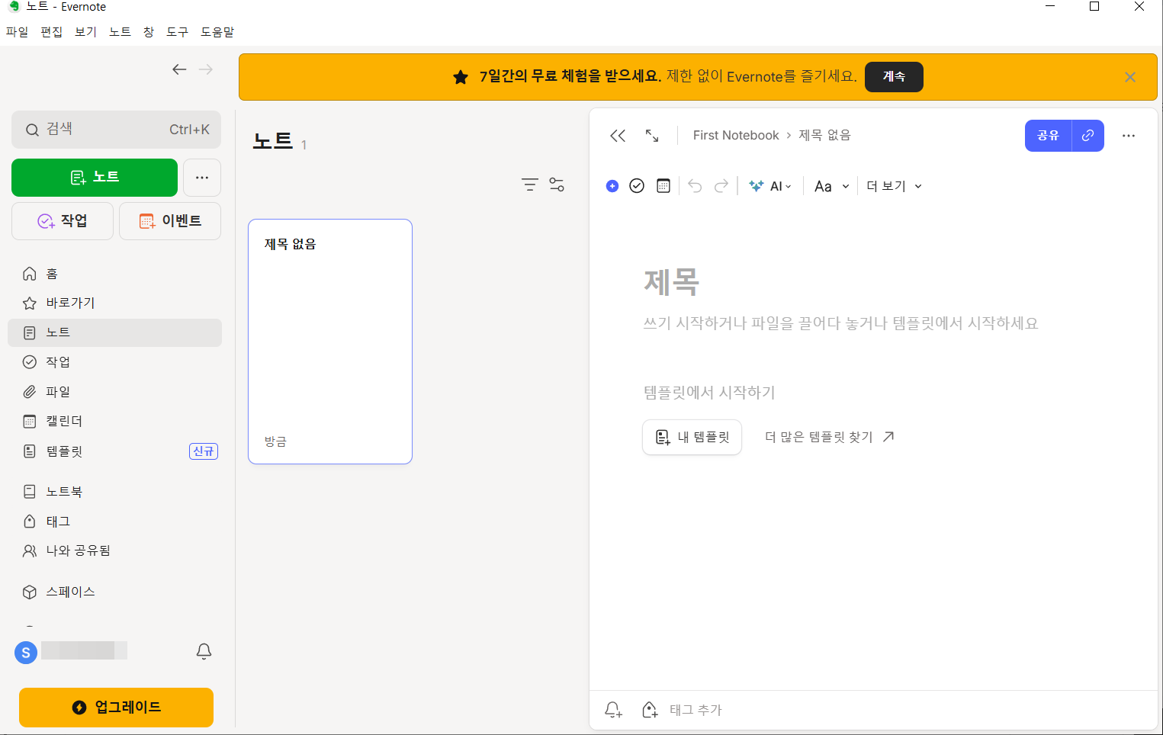The width and height of the screenshot is (1163, 735).
Task: Click the tag-plus icon in footer
Action: 650,710
